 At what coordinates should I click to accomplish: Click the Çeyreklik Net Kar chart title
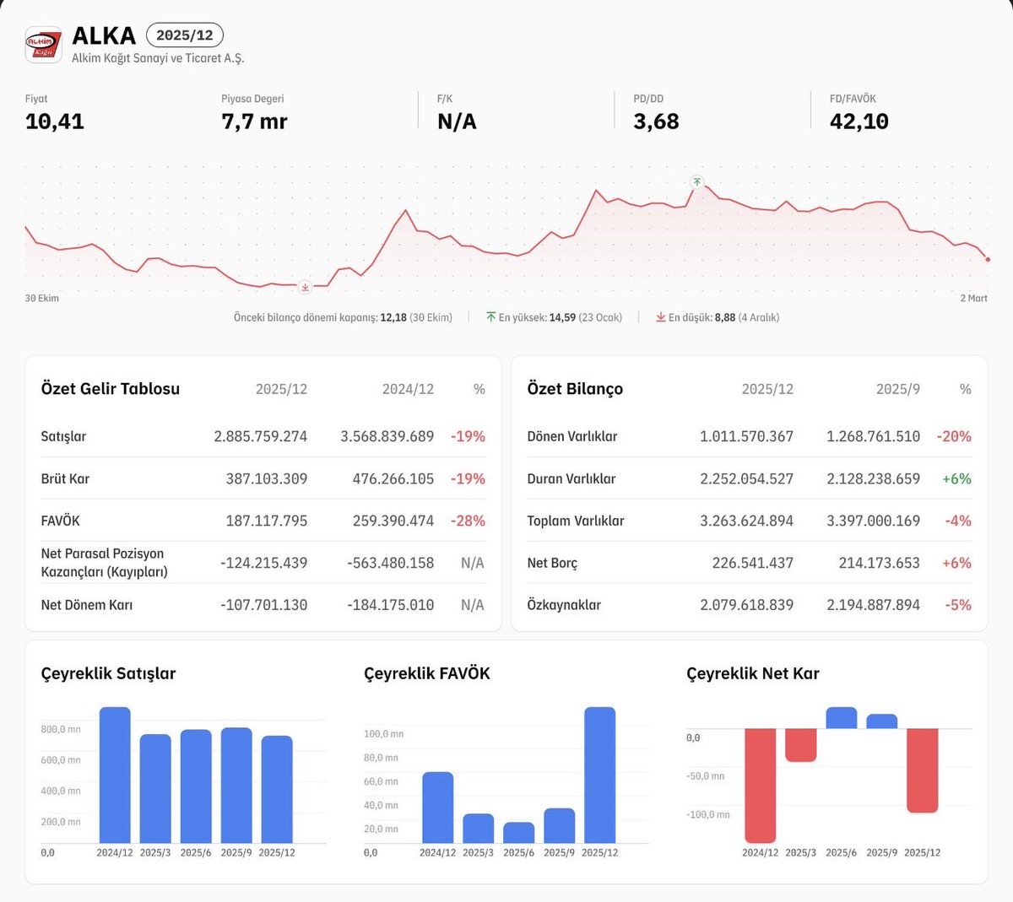tap(753, 673)
